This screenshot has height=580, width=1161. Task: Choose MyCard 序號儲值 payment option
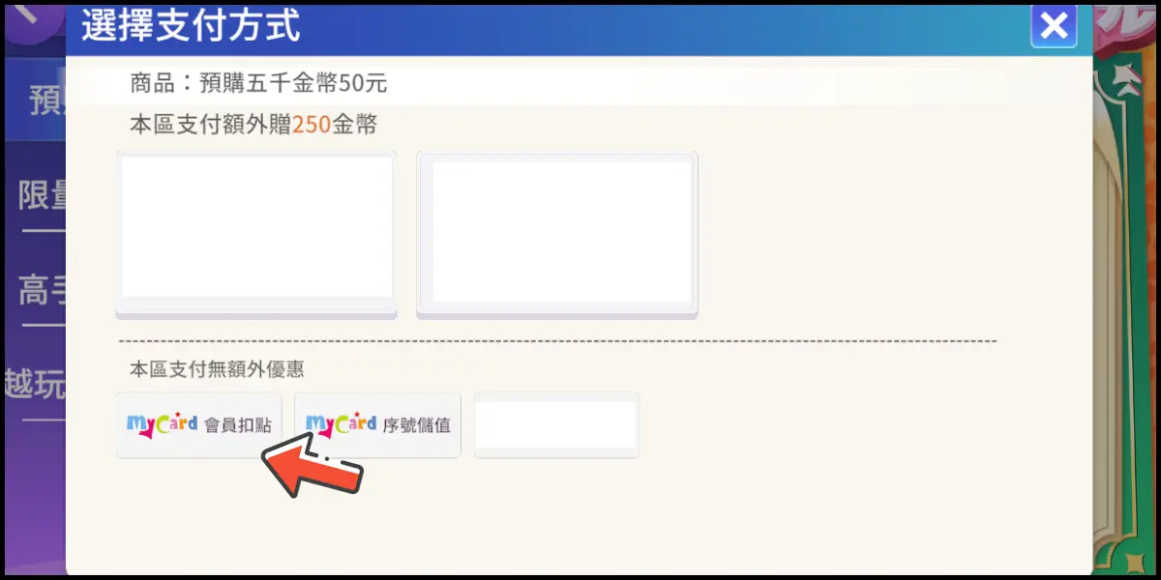coord(377,424)
